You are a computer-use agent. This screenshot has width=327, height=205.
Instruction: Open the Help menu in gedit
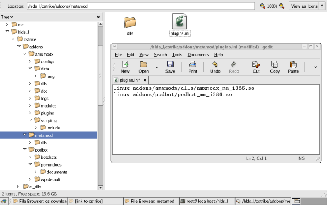(218, 55)
